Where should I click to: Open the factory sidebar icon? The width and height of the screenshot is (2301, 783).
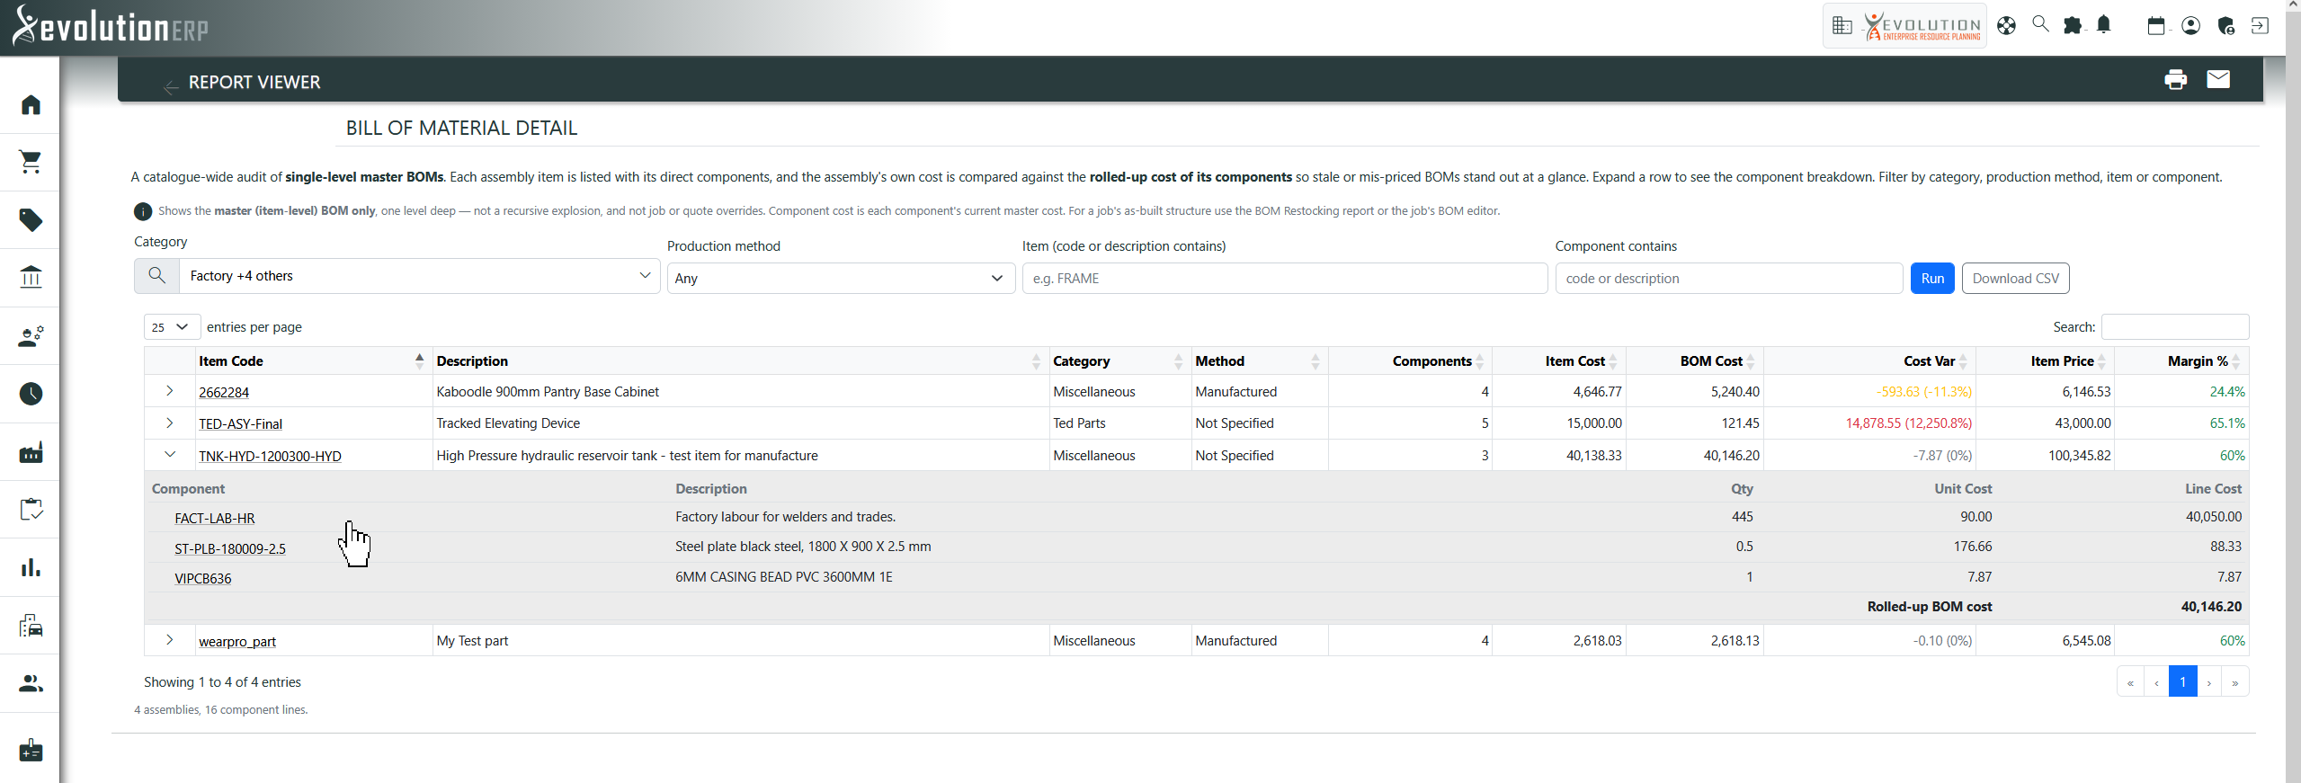pos(31,452)
